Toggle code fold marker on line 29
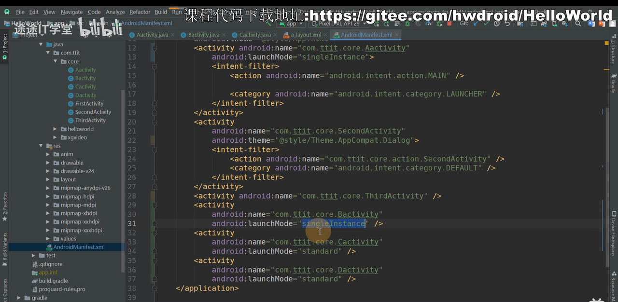 (x=154, y=205)
